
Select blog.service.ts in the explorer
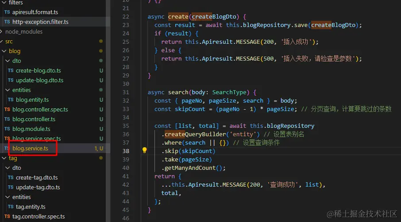30,148
